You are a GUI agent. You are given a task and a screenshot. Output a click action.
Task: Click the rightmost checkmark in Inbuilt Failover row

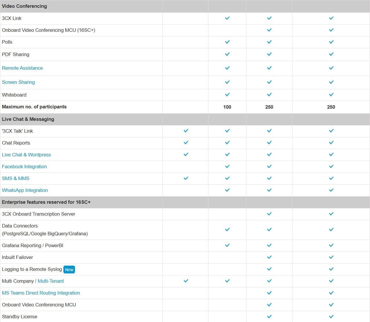[331, 257]
